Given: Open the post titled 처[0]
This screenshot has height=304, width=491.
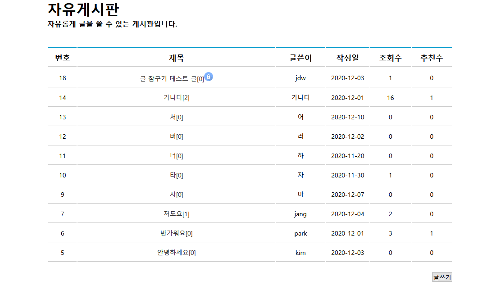Looking at the screenshot, I should click(x=176, y=117).
